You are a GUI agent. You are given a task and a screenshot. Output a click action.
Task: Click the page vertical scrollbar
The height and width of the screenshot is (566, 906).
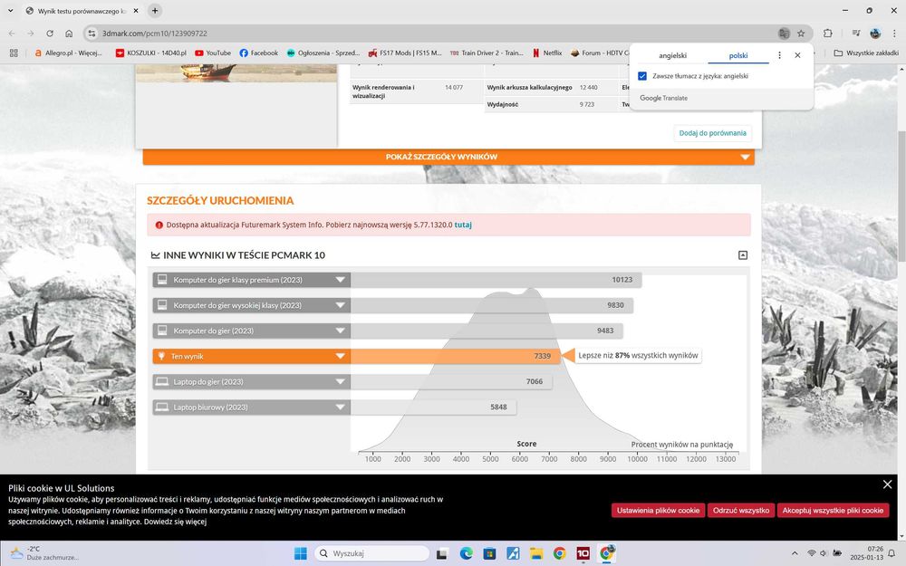tap(901, 197)
